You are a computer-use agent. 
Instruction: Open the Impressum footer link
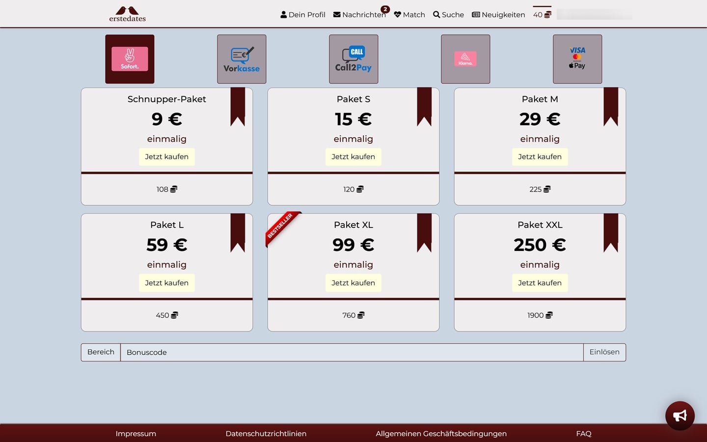pyautogui.click(x=136, y=434)
